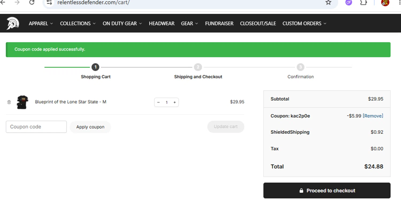This screenshot has width=401, height=201.
Task: Open the browser profile avatar
Action: click(x=385, y=3)
